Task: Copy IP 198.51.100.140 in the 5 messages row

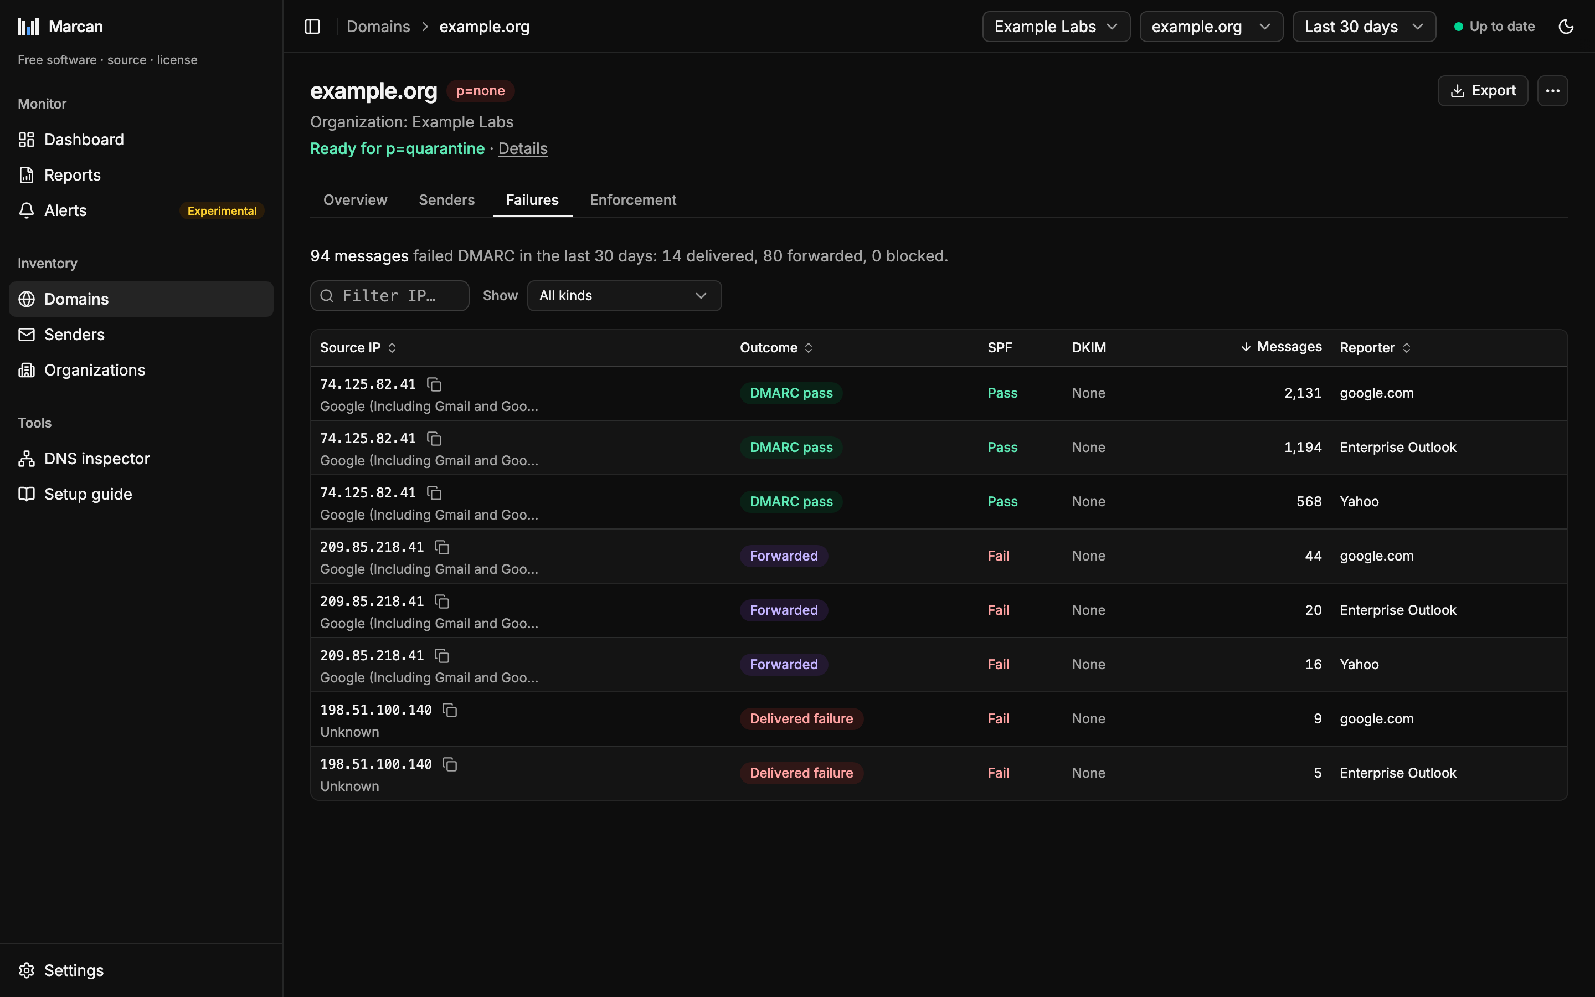Action: [x=450, y=764]
